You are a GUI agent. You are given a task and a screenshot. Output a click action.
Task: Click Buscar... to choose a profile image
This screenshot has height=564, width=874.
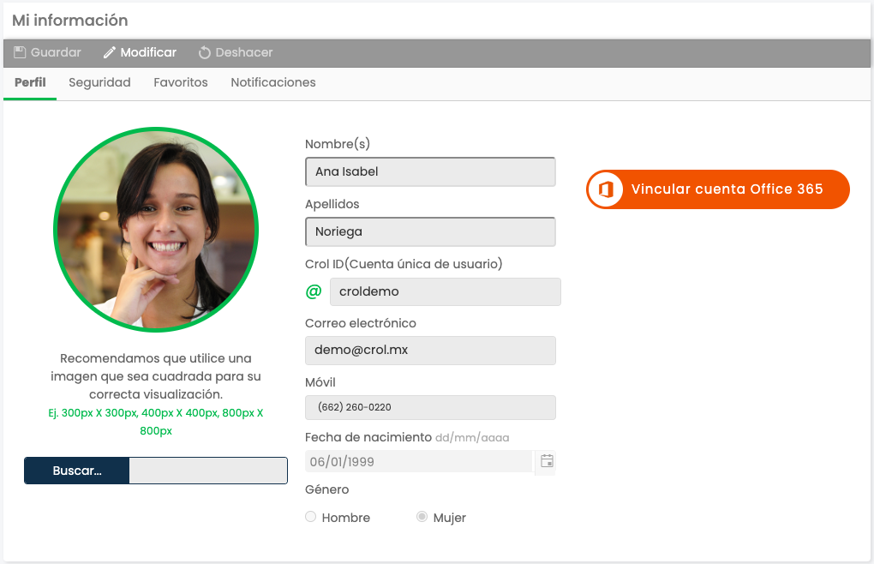point(77,471)
